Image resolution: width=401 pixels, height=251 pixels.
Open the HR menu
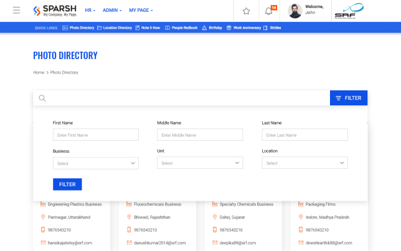(90, 11)
